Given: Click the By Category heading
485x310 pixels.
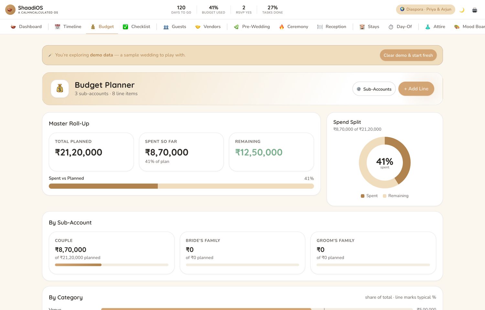Looking at the screenshot, I should click(66, 297).
